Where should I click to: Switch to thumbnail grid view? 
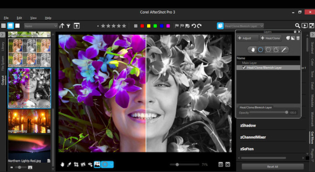coord(4,26)
